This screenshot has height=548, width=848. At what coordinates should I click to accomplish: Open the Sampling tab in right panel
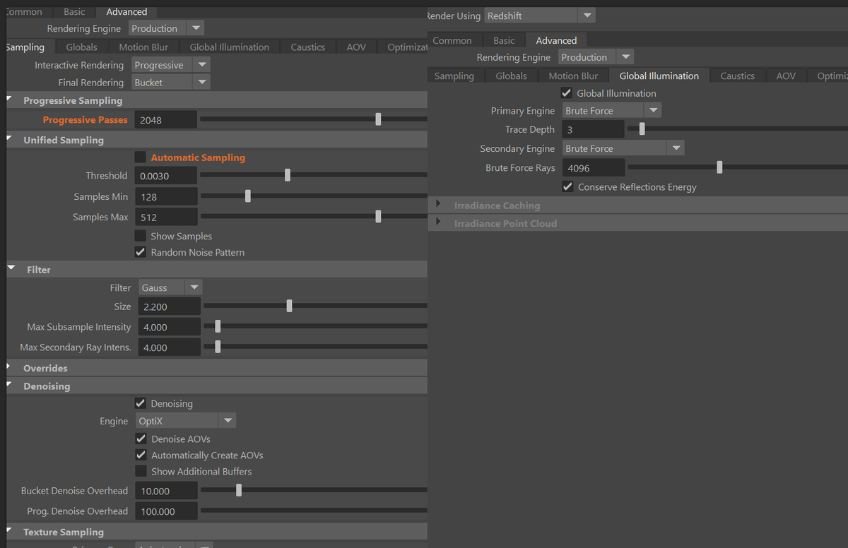454,76
